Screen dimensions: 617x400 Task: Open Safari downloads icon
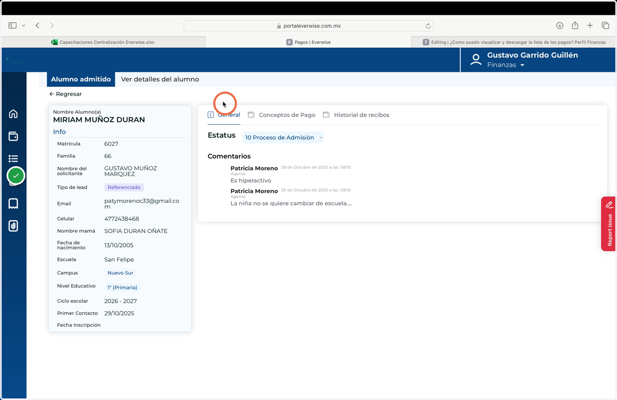[560, 26]
